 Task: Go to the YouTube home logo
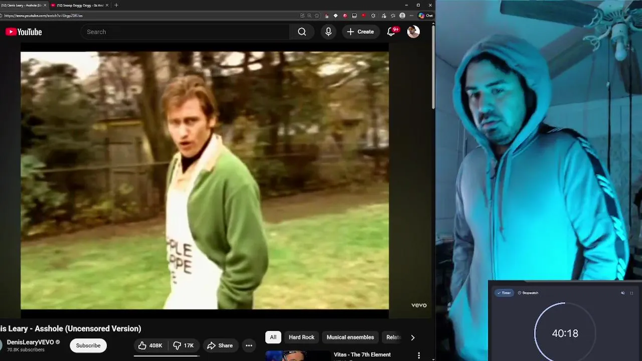click(24, 32)
